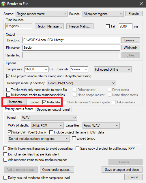Screen dimensions: 146x183
Task: Select the Primary output format tab
Action: coord(19,109)
